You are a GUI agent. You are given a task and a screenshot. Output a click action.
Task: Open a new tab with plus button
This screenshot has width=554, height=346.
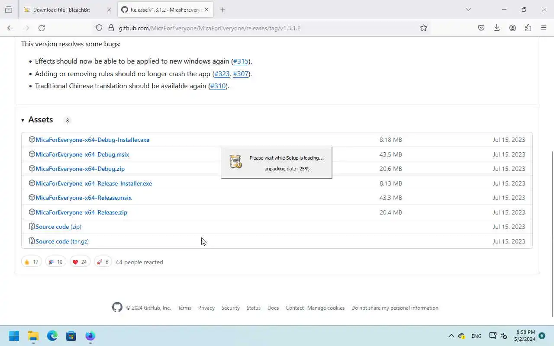pos(222,10)
